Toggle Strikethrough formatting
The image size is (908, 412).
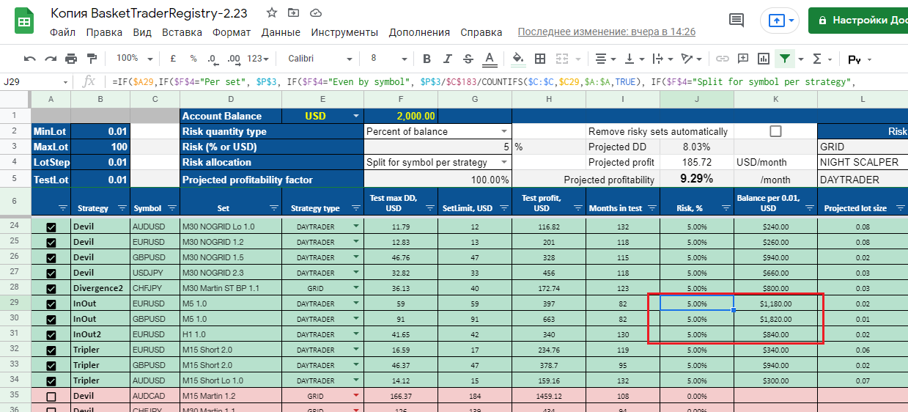[468, 59]
